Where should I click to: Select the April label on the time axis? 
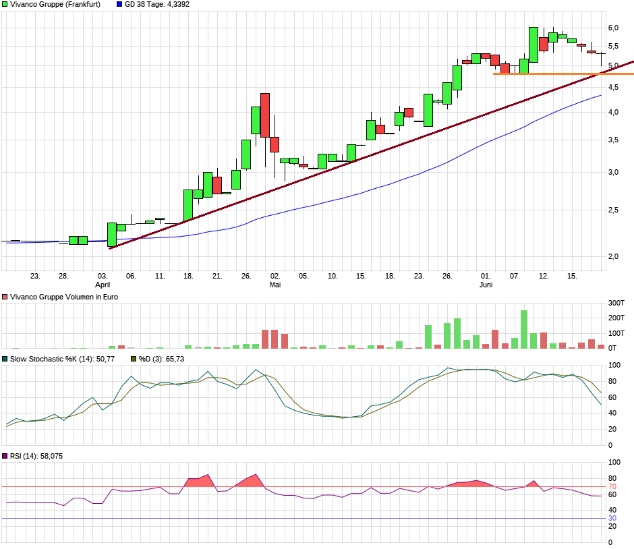[x=101, y=285]
